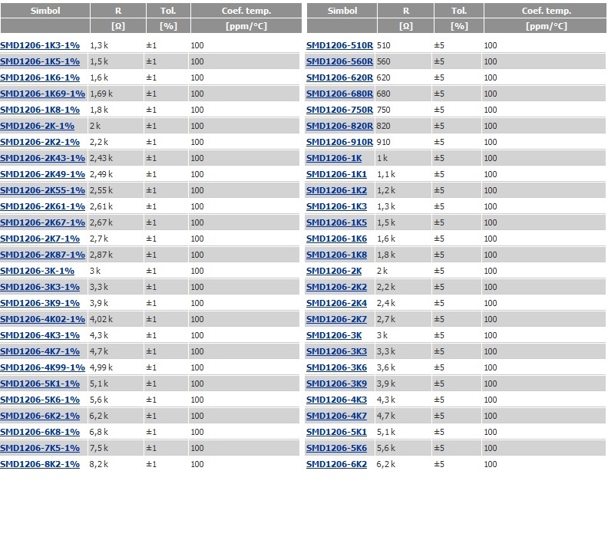Select the SMD1206-6K2 link in right table

336,464
